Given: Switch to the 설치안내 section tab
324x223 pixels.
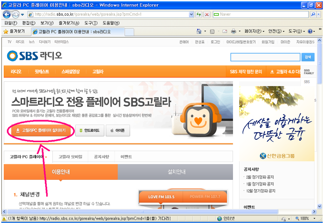Looking at the screenshot, I should pos(175,172).
